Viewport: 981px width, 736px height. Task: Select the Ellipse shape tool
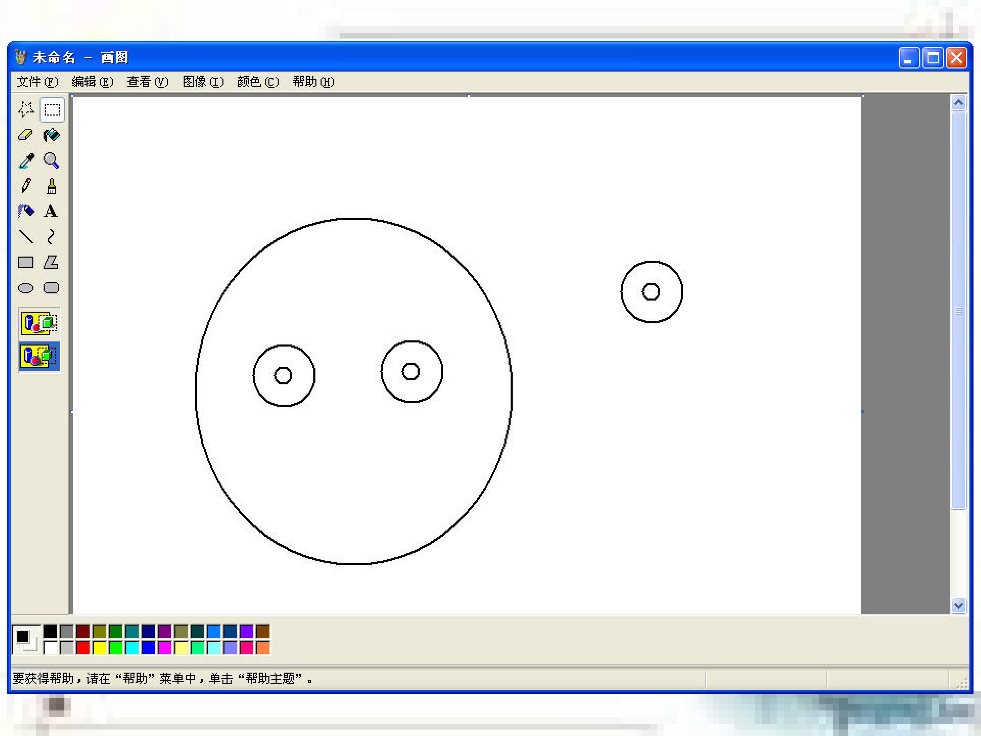coord(26,288)
